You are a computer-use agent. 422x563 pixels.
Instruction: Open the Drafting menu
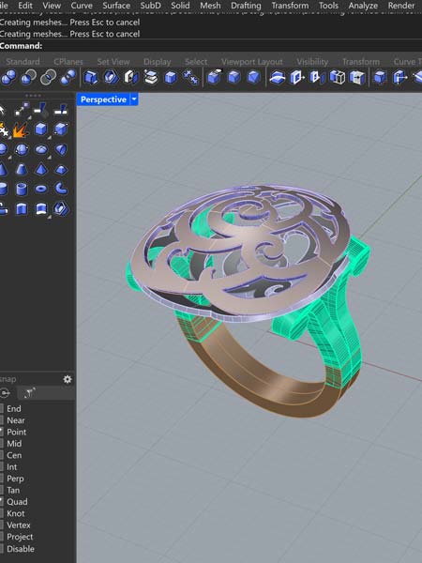tap(246, 6)
